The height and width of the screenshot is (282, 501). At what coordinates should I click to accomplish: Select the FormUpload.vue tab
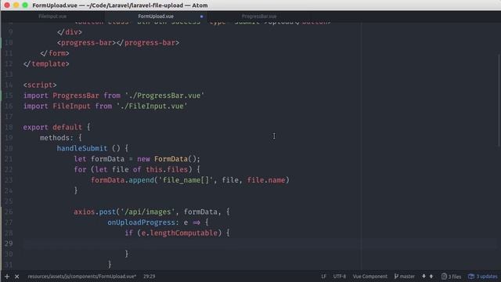[156, 16]
